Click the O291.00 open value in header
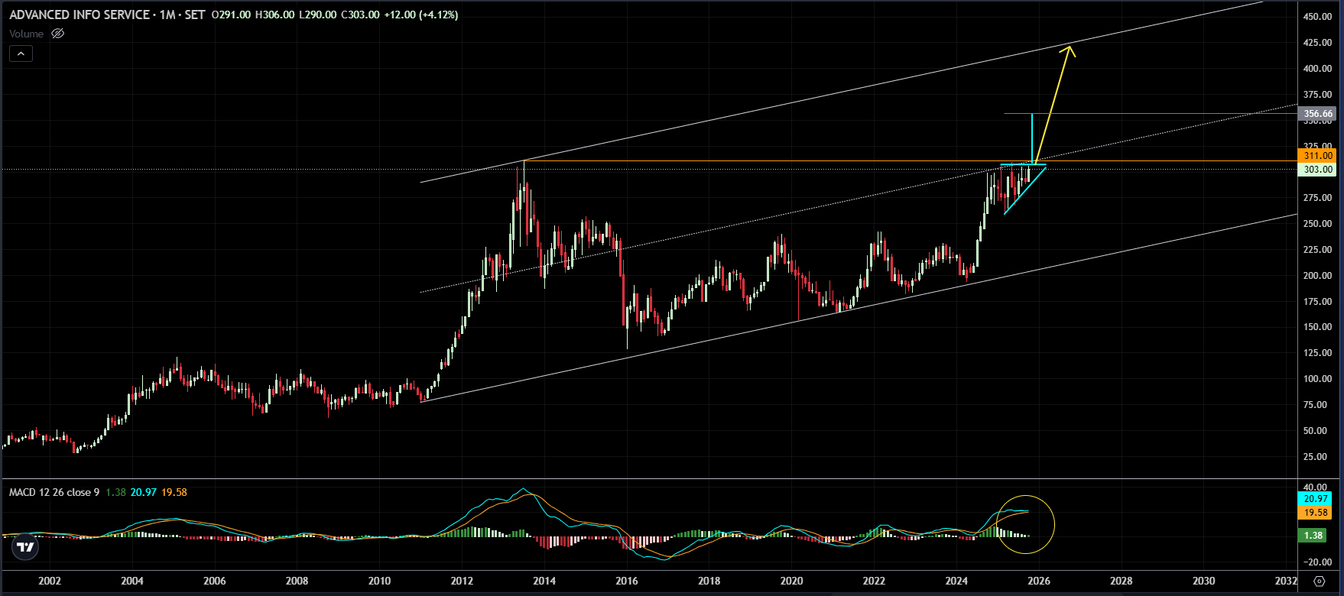This screenshot has height=596, width=1344. point(231,15)
